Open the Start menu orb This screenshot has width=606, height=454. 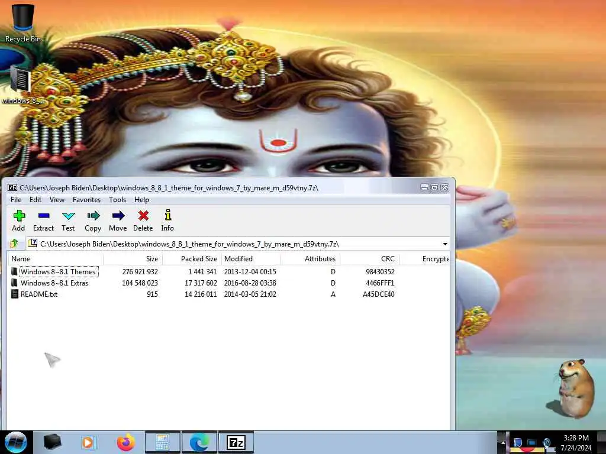(x=15, y=442)
